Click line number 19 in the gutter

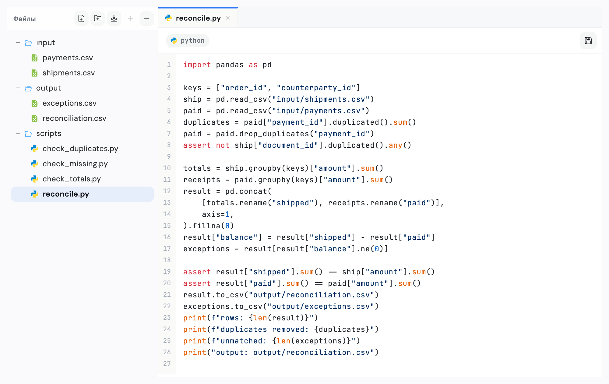(x=167, y=272)
